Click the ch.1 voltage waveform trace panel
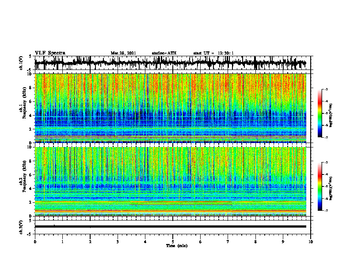This screenshot has width=350, height=271. (x=173, y=63)
